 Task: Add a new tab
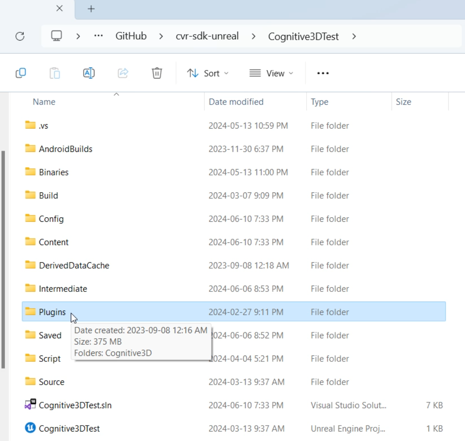pyautogui.click(x=91, y=9)
